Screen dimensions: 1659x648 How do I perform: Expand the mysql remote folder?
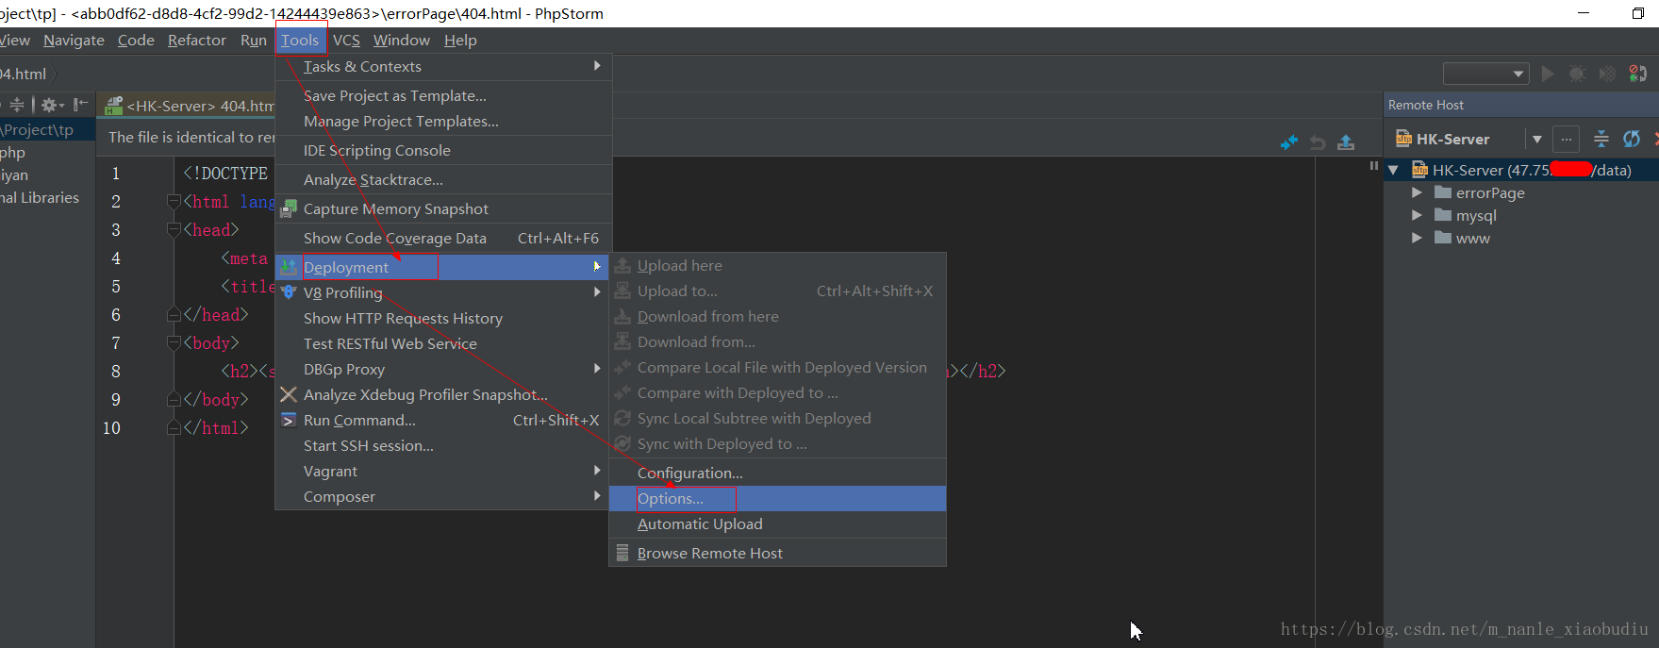1417,215
